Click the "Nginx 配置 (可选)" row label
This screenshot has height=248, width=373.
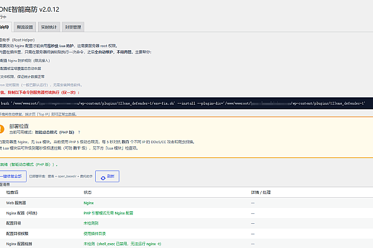click(x=22, y=213)
